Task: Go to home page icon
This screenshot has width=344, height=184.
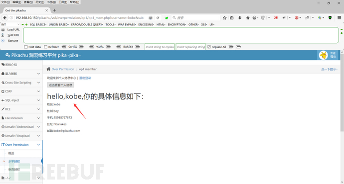Action: coord(248,18)
